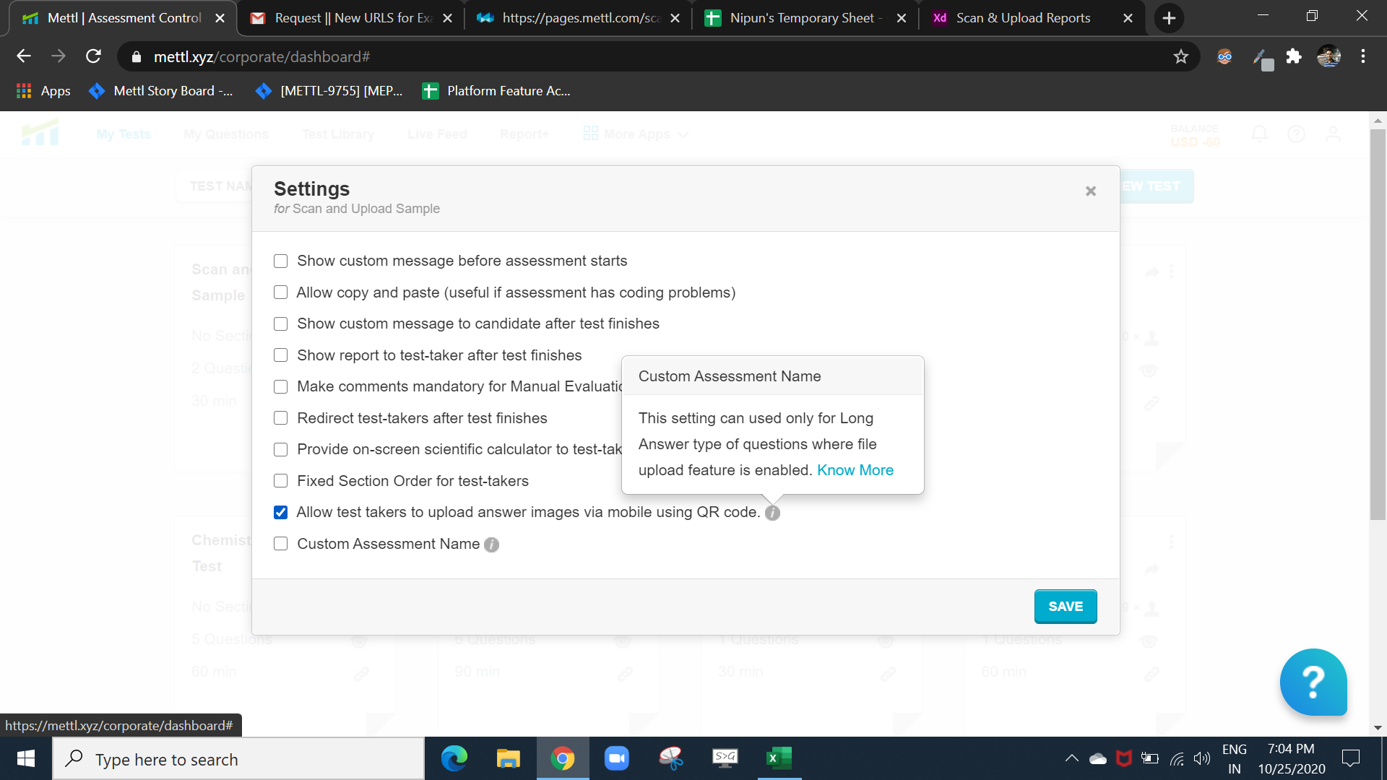Screen dimensions: 1387x780
Task: Check Fixed Section Order for test-takers
Action: point(280,480)
